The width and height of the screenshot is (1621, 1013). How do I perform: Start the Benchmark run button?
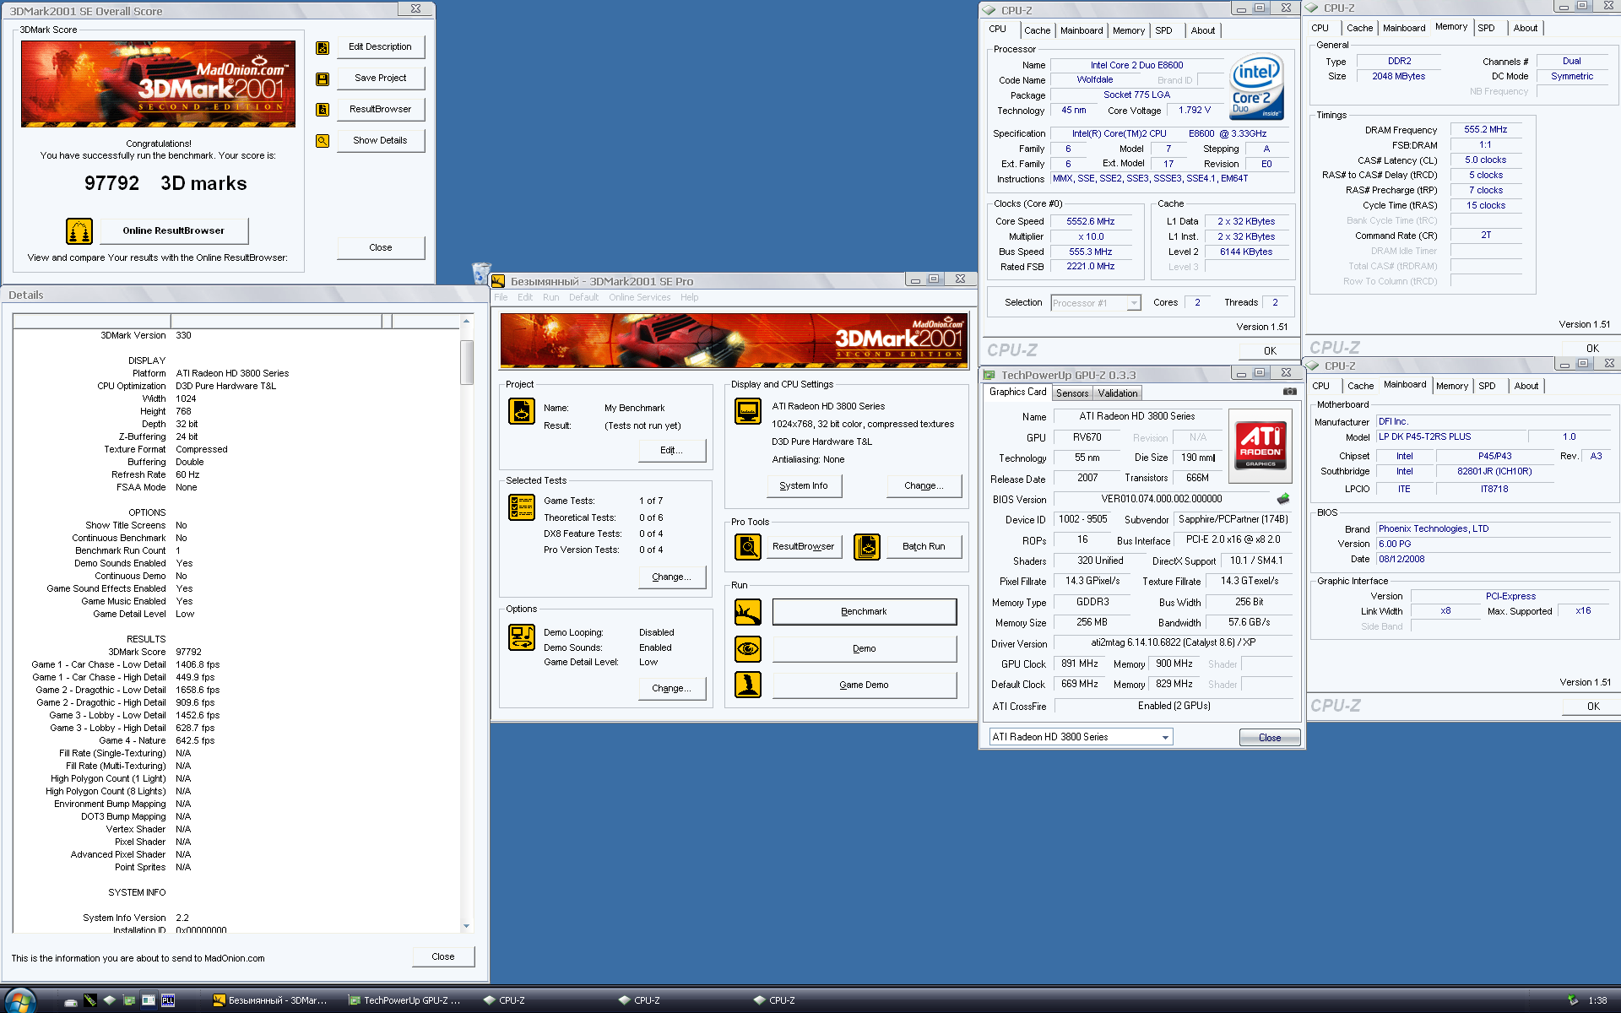pyautogui.click(x=864, y=611)
